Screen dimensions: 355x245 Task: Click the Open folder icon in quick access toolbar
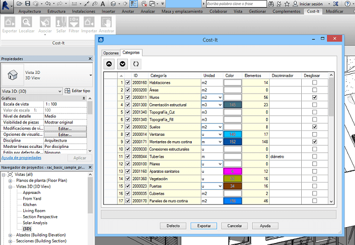(19, 4)
